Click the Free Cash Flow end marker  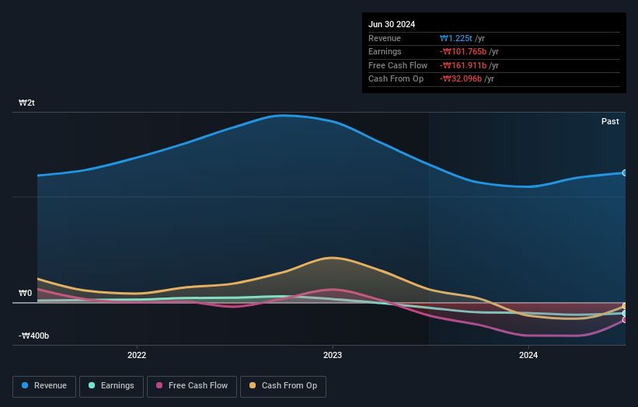point(625,320)
